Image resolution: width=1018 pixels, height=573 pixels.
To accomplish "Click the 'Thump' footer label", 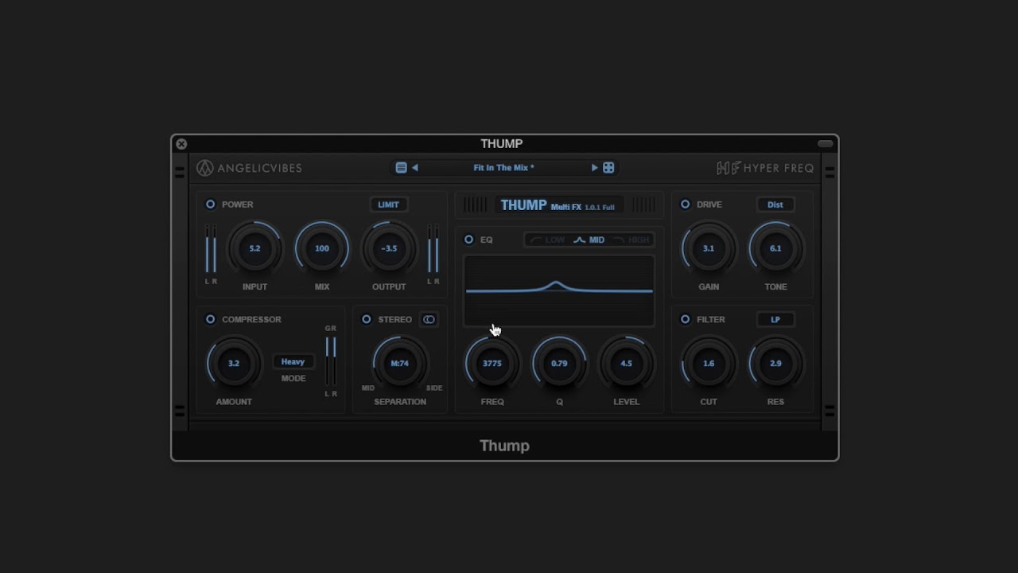I will (x=504, y=446).
